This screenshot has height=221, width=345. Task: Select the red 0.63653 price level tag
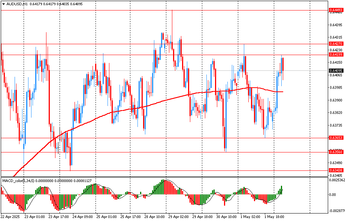pyautogui.click(x=336, y=138)
